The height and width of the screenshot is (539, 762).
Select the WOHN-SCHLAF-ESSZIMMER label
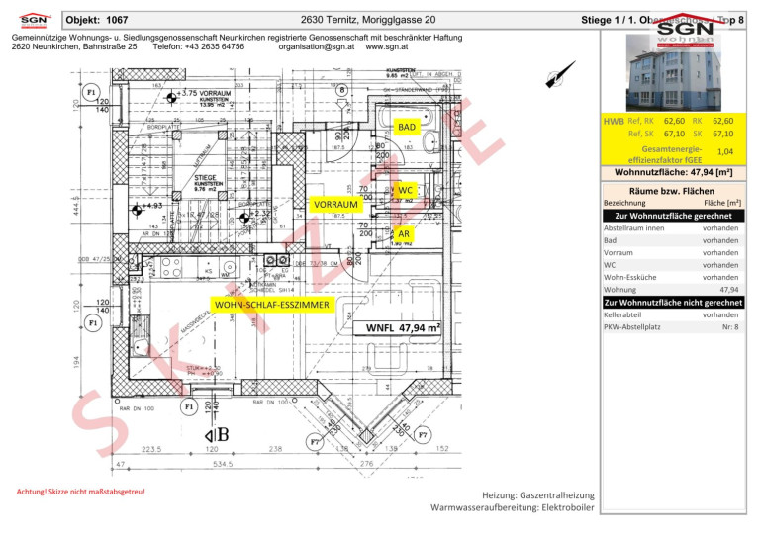(x=272, y=305)
